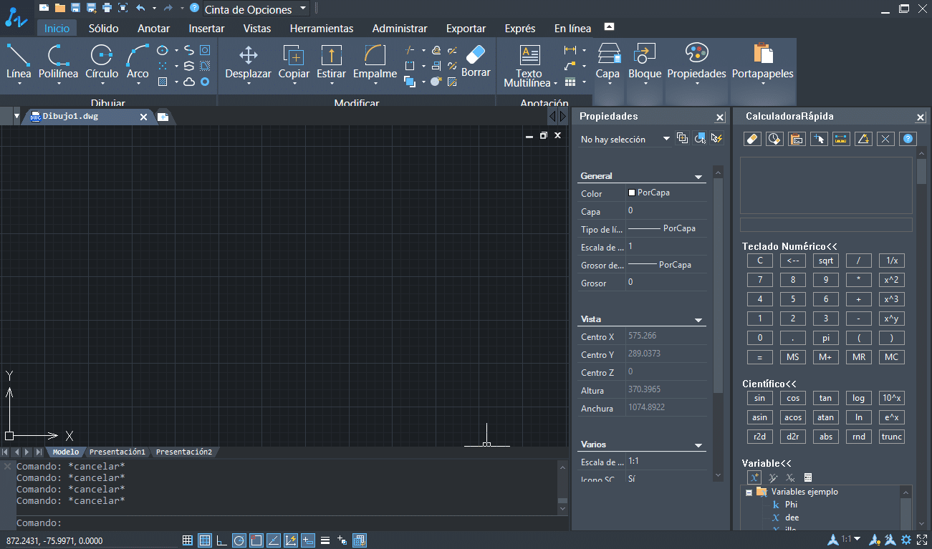Open the Propiedades ribbon palette icon

(x=696, y=61)
